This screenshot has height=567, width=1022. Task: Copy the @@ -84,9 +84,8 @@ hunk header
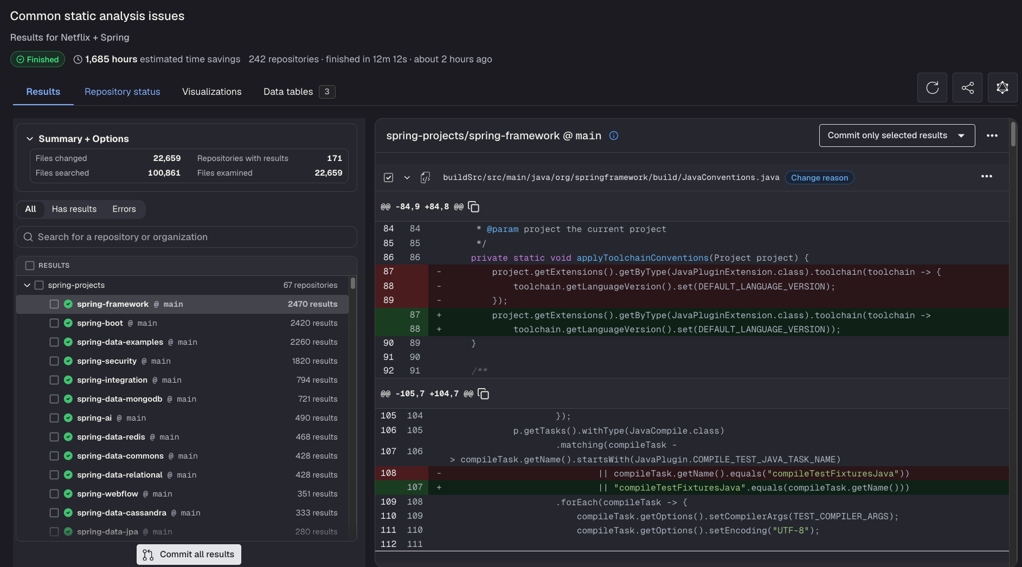473,207
